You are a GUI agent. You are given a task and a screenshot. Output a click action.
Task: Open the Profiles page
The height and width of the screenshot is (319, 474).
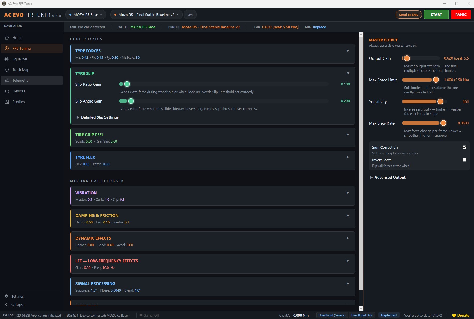32,102
